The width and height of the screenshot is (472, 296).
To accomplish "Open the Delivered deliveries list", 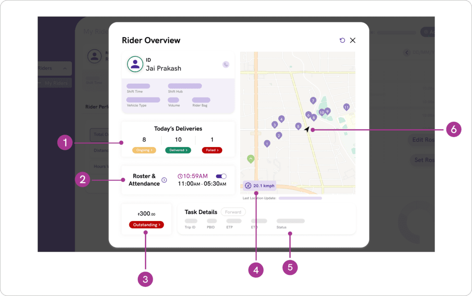I will [x=178, y=150].
